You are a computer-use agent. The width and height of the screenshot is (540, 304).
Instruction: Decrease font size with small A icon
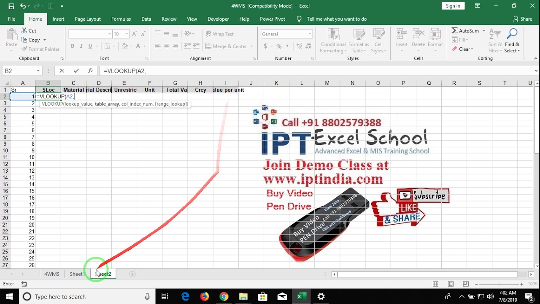pos(143,34)
